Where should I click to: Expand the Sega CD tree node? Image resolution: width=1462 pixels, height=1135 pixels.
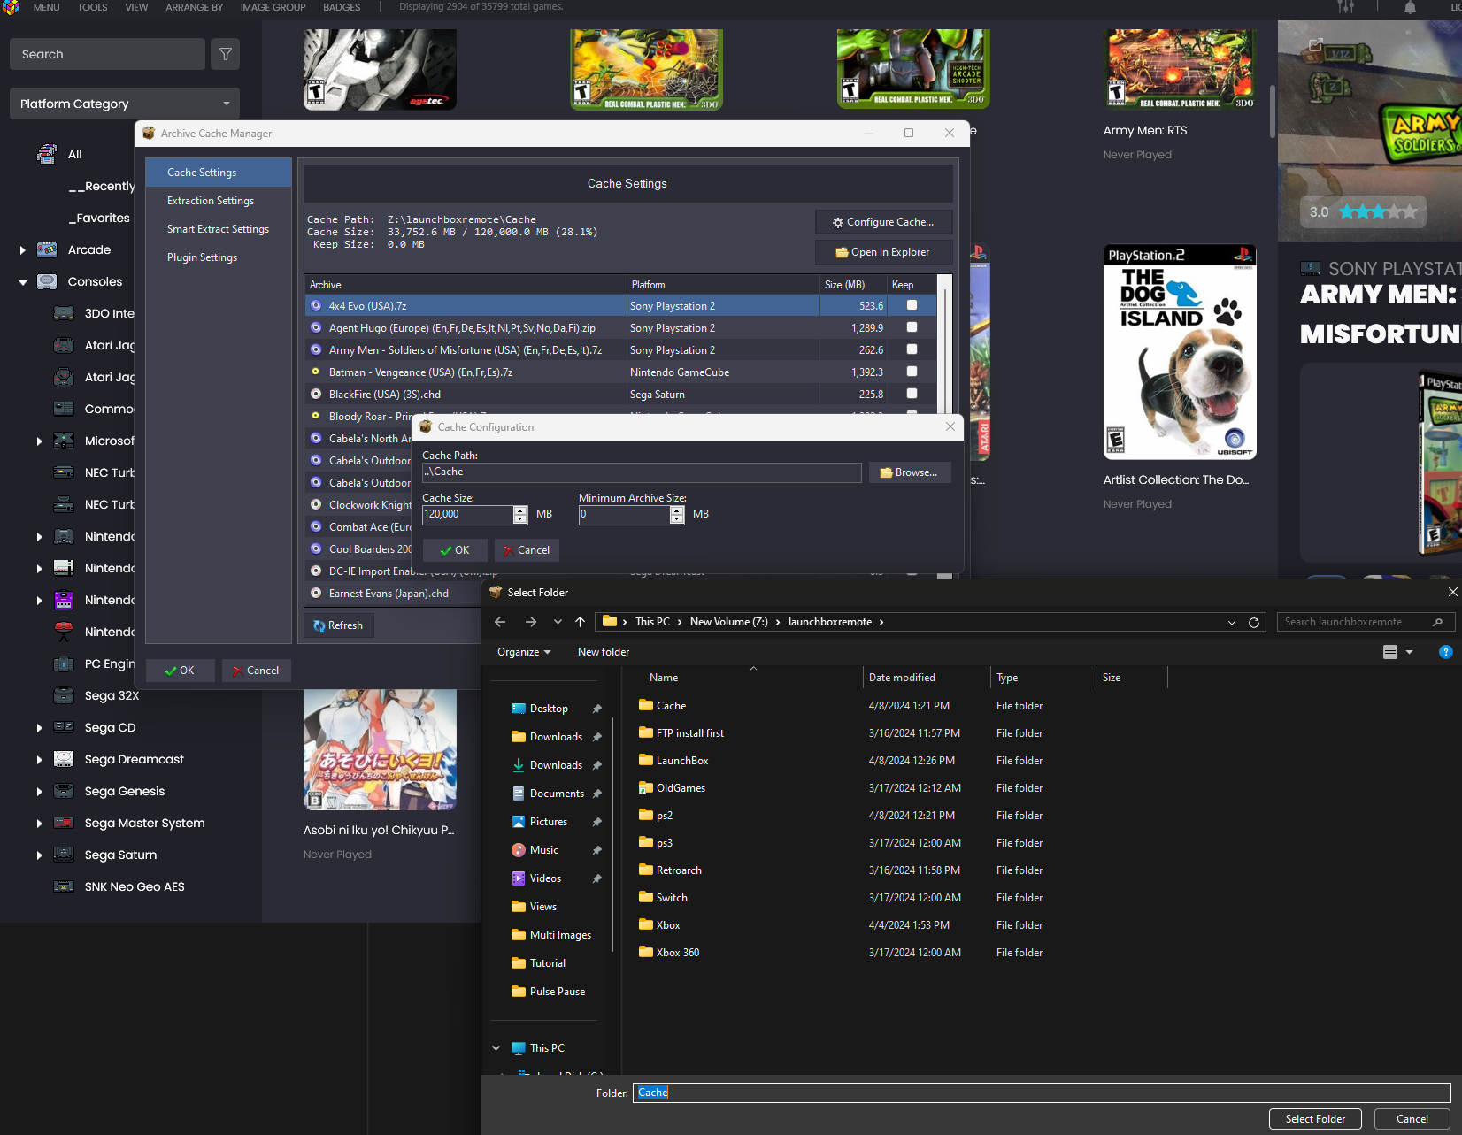pyautogui.click(x=39, y=728)
